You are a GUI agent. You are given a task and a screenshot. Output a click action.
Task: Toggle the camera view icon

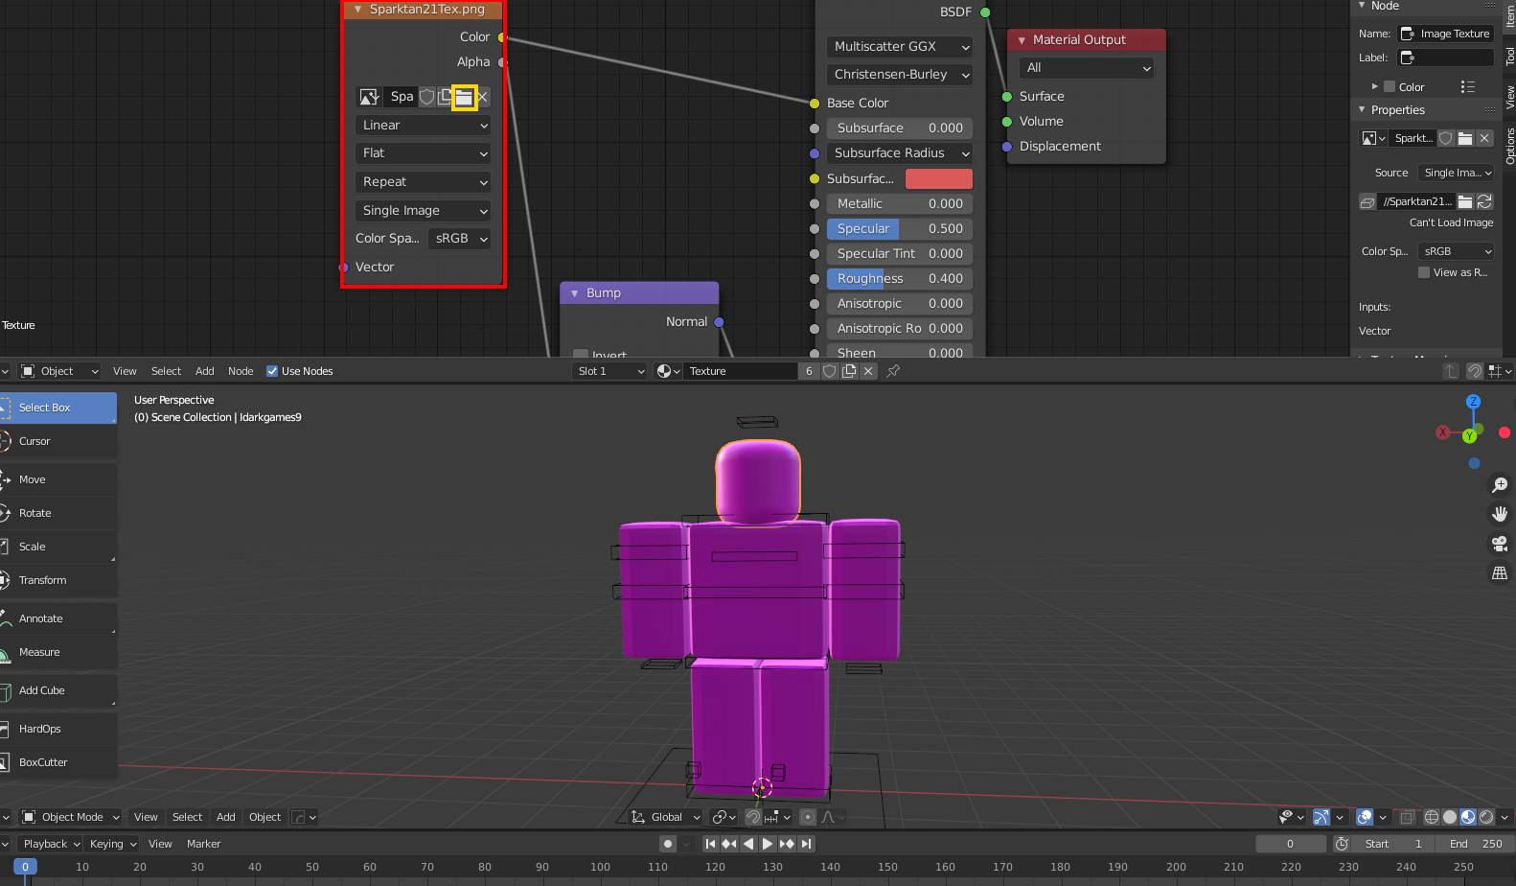tap(1500, 544)
